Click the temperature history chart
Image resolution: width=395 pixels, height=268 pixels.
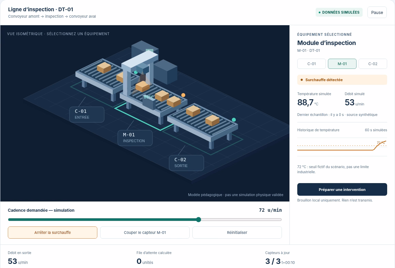point(342,147)
